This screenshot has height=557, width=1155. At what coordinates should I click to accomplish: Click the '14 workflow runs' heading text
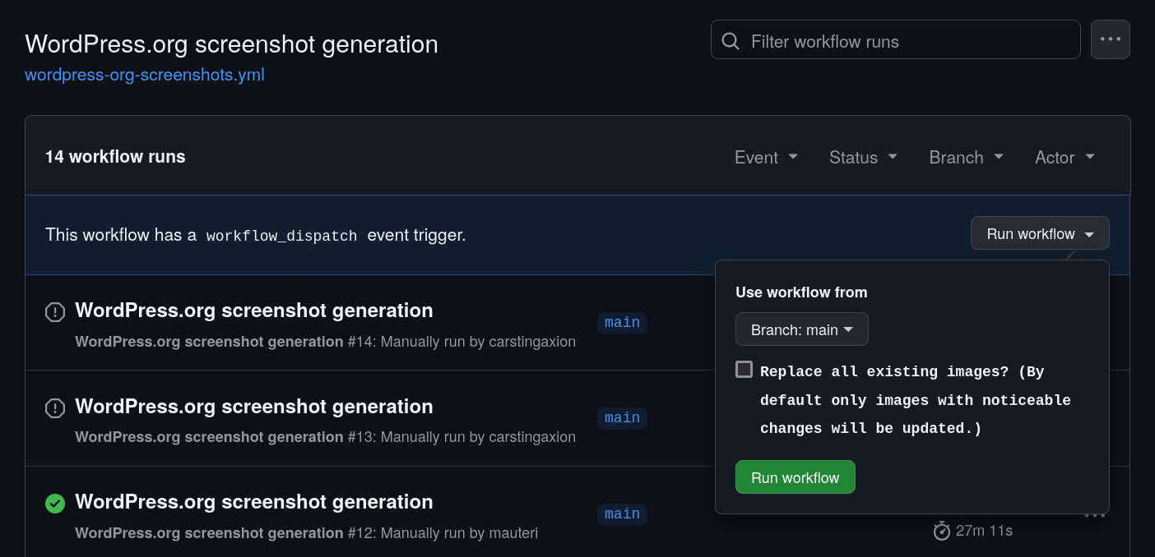[115, 157]
